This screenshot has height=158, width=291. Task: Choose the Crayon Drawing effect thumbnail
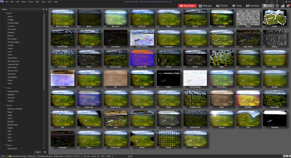point(142,38)
